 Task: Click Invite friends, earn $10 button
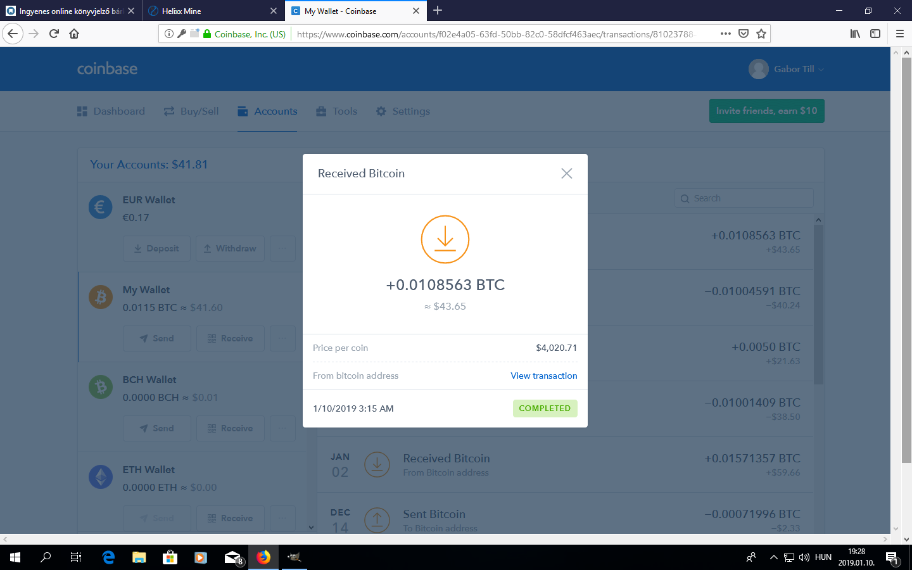click(766, 111)
